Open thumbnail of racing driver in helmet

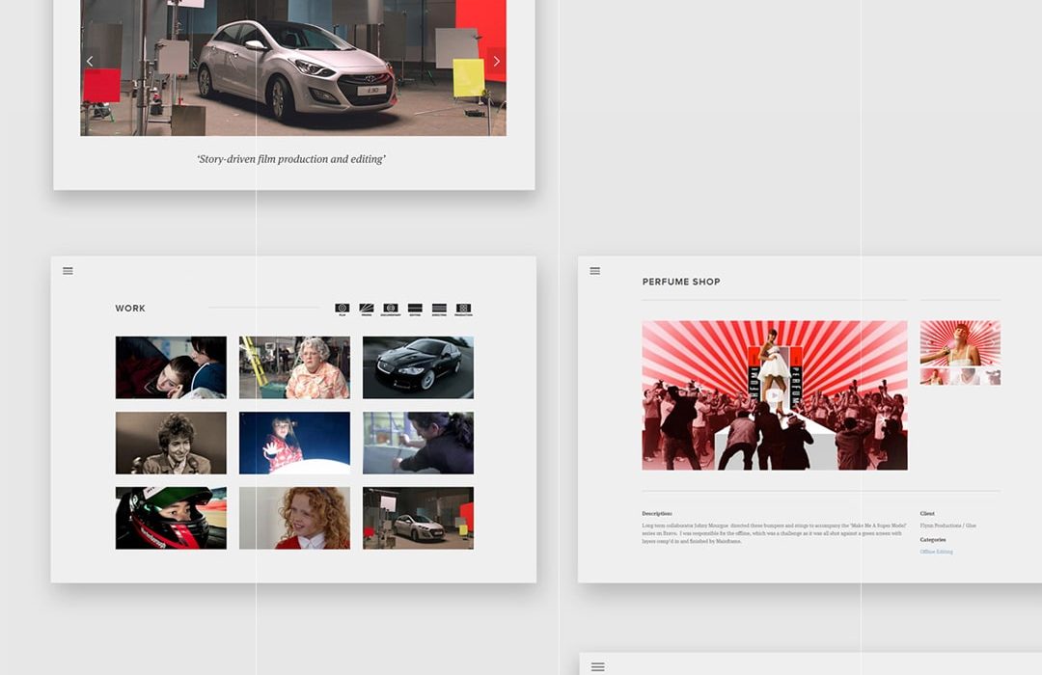pyautogui.click(x=171, y=518)
